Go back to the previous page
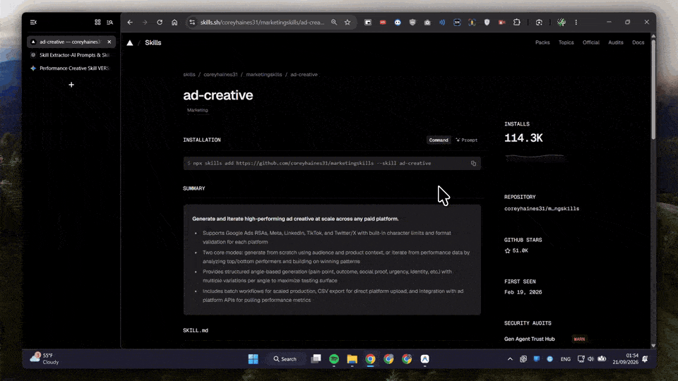 130,22
